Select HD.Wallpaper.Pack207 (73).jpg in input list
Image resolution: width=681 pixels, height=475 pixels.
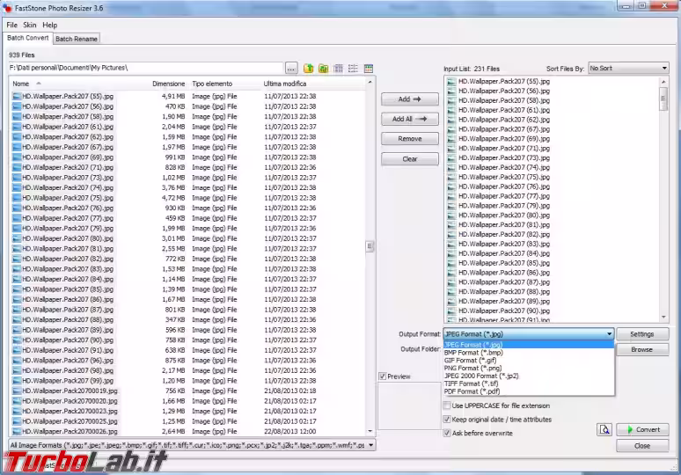coord(504,157)
